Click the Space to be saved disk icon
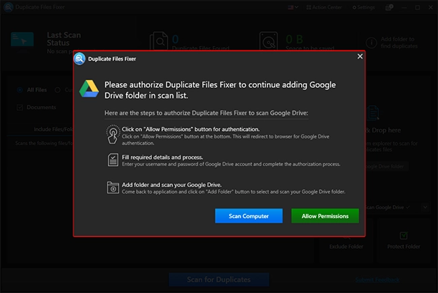Viewport: 438px width, 293px height. pyautogui.click(x=268, y=41)
